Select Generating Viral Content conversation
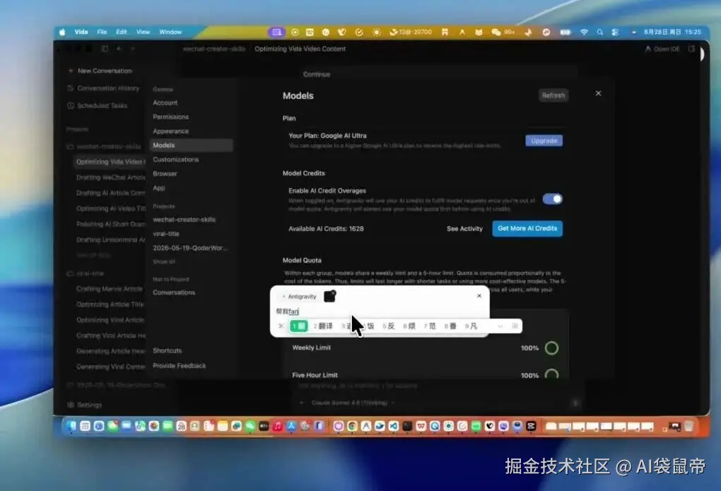Screen dimensions: 721x491 (x=110, y=367)
